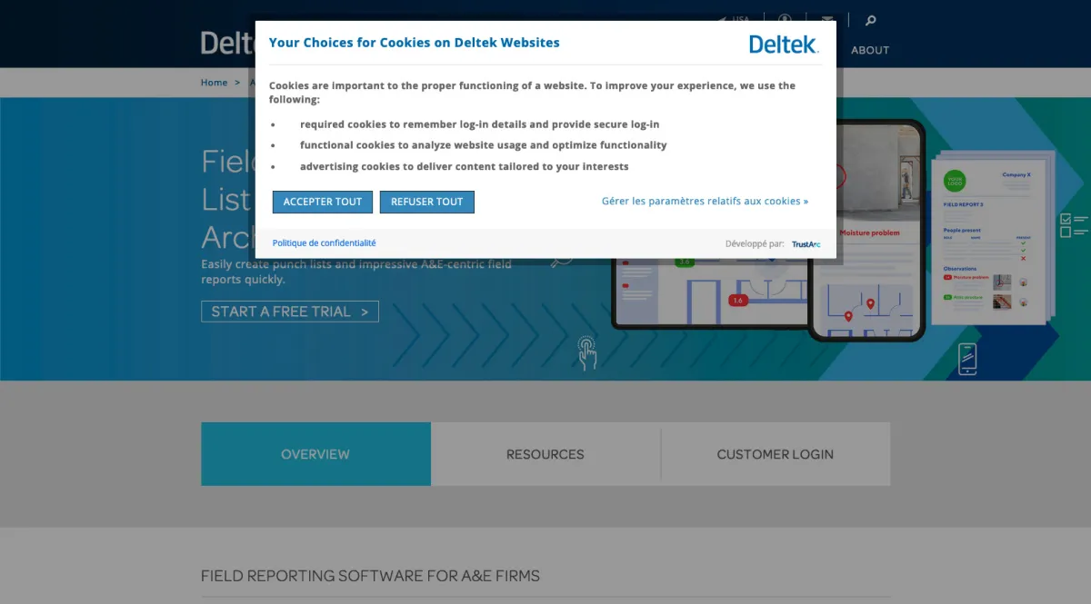Click the field report document thumbnail
1091x604 pixels.
point(991,241)
